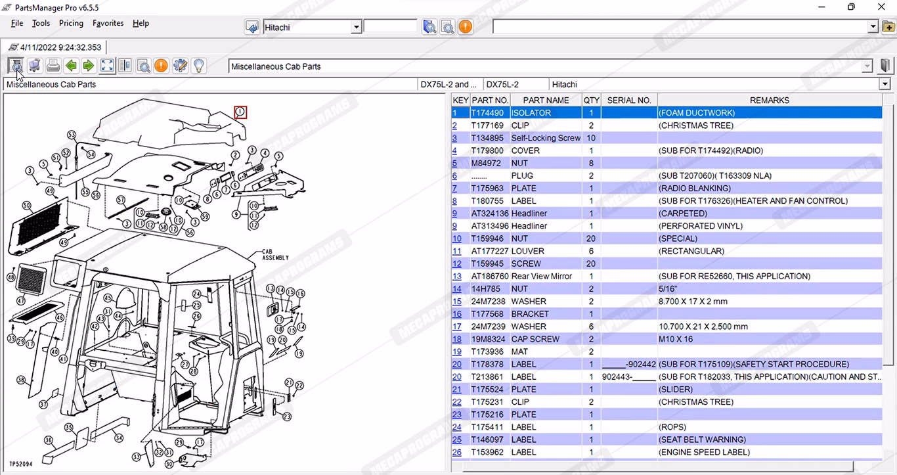
Task: Select the 4/11/2022 9:24:32.353 session tab
Action: (55, 47)
